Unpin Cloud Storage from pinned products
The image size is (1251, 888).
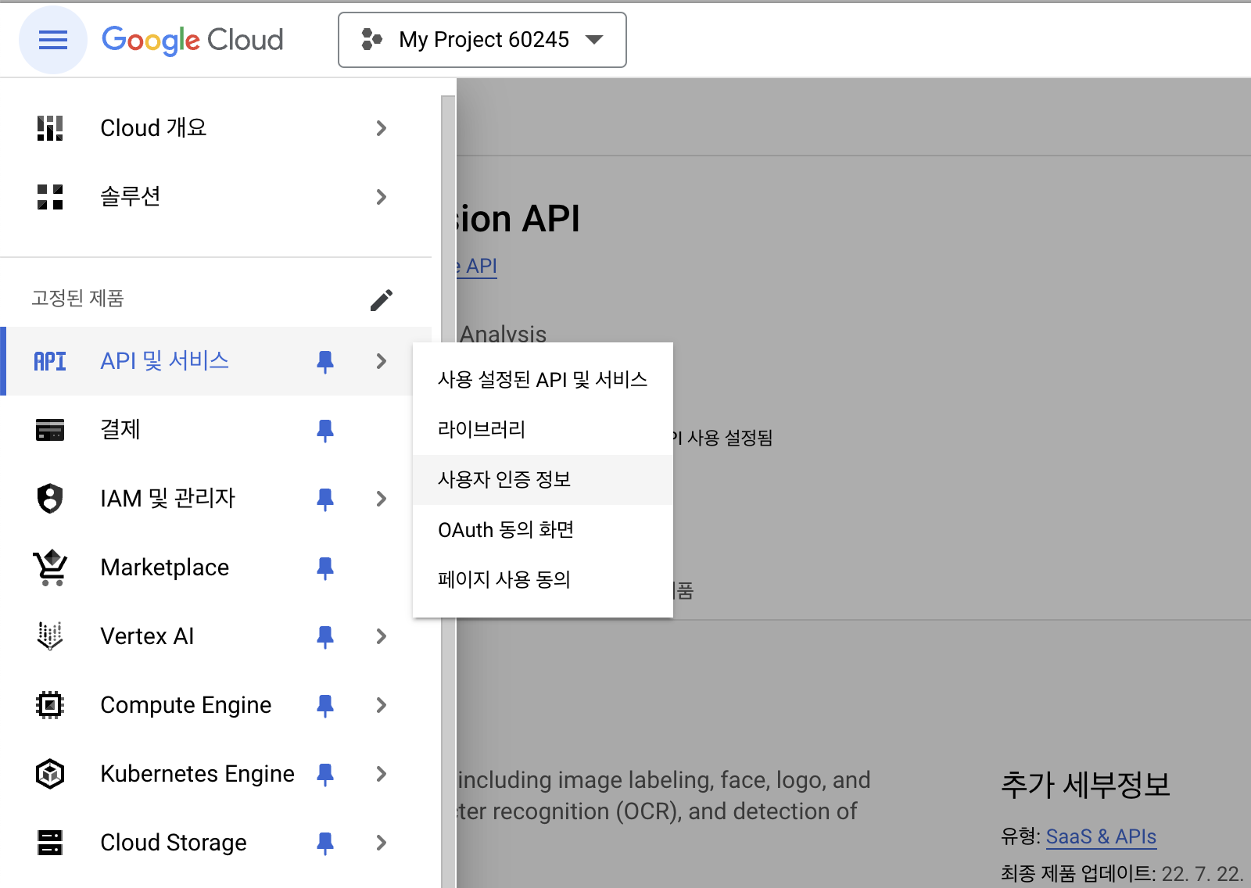[325, 843]
